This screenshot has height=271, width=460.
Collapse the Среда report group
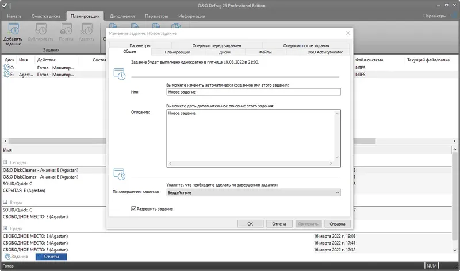coord(5,229)
